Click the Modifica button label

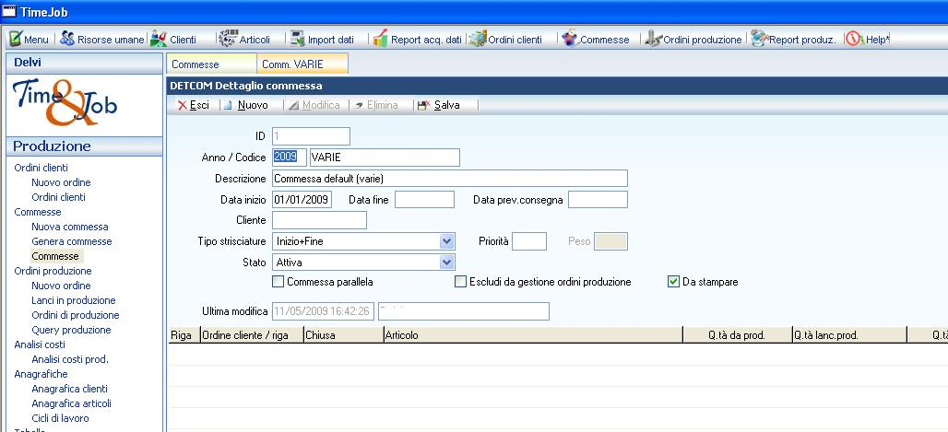pyautogui.click(x=321, y=105)
